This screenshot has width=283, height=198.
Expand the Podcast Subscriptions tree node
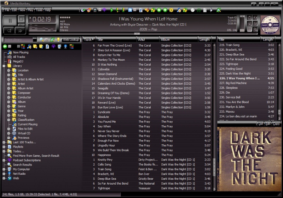click(x=4, y=160)
